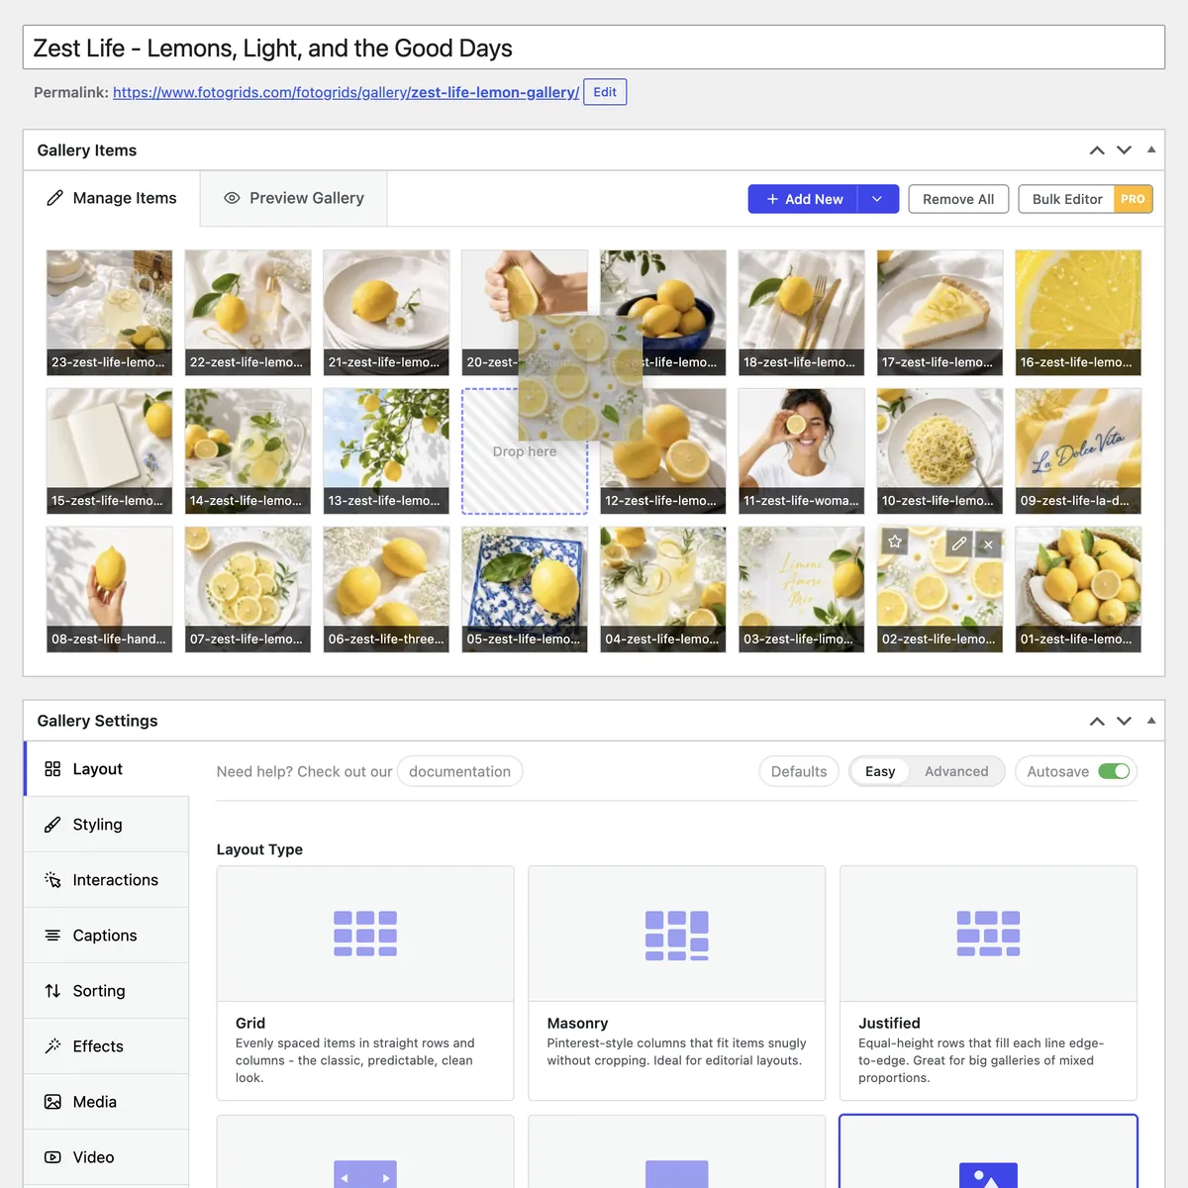Select the 10-zest-life pasta thumbnail
The height and width of the screenshot is (1188, 1188).
click(x=940, y=451)
